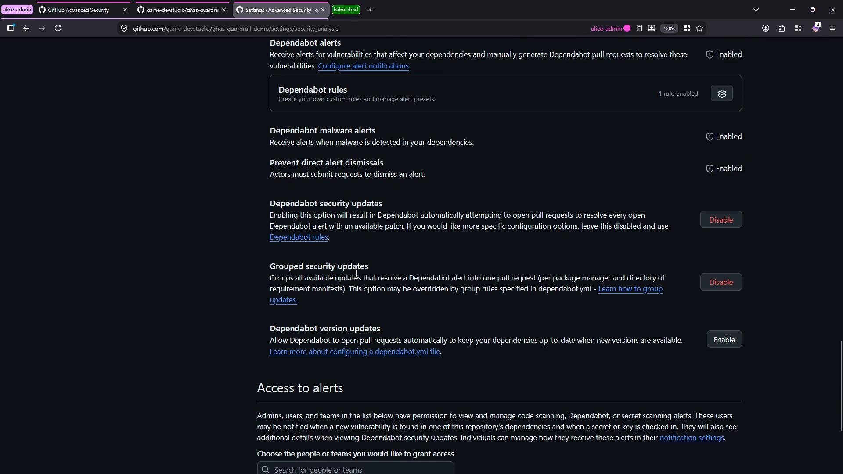This screenshot has width=843, height=474.
Task: Select the Settings · Advanced Security tab
Action: [x=281, y=10]
